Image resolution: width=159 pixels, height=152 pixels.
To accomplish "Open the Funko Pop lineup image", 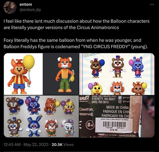I will [x=117, y=74].
